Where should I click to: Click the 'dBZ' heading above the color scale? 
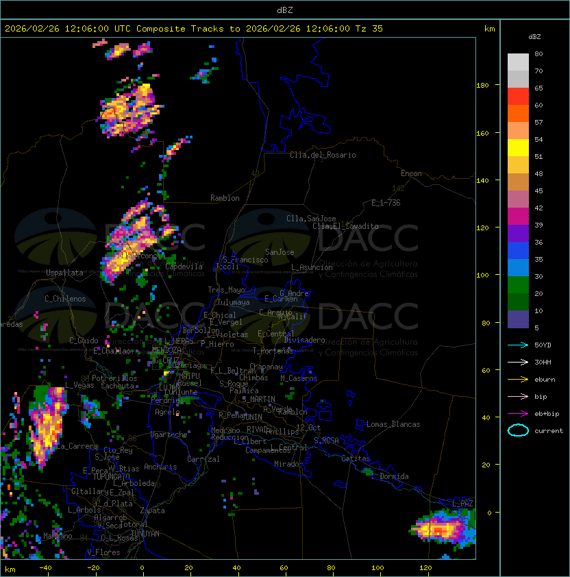tap(534, 37)
